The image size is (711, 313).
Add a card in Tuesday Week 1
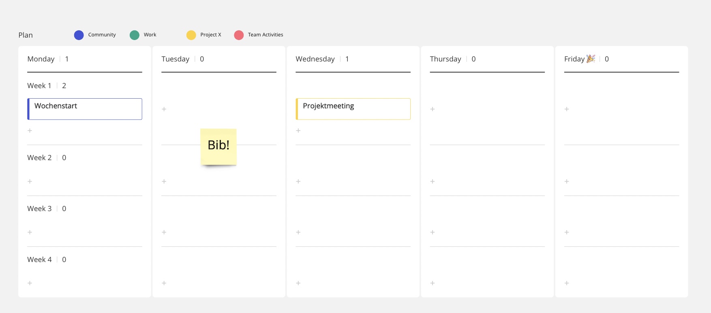[164, 109]
